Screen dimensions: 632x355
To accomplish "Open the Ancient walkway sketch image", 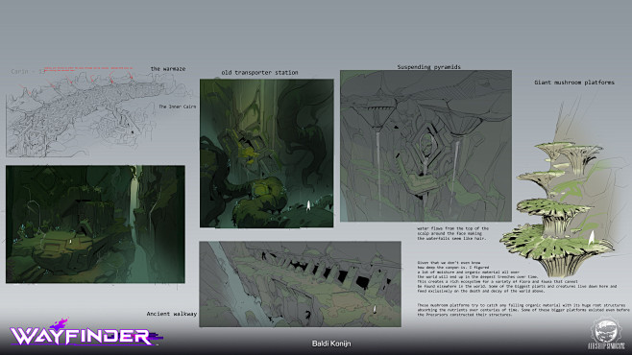I will pyautogui.click(x=300, y=284).
